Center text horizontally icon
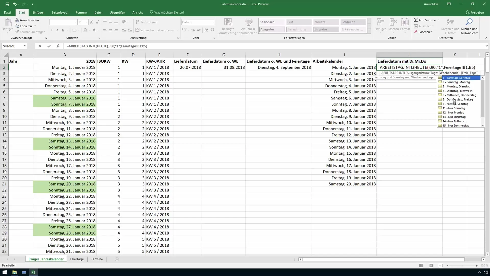The width and height of the screenshot is (490, 276). (x=111, y=30)
